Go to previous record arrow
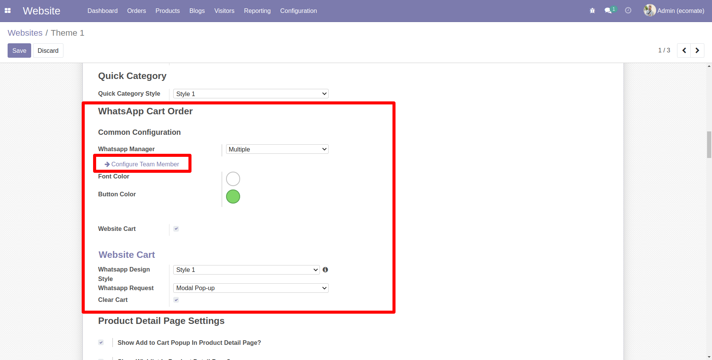Image resolution: width=712 pixels, height=360 pixels. tap(684, 50)
